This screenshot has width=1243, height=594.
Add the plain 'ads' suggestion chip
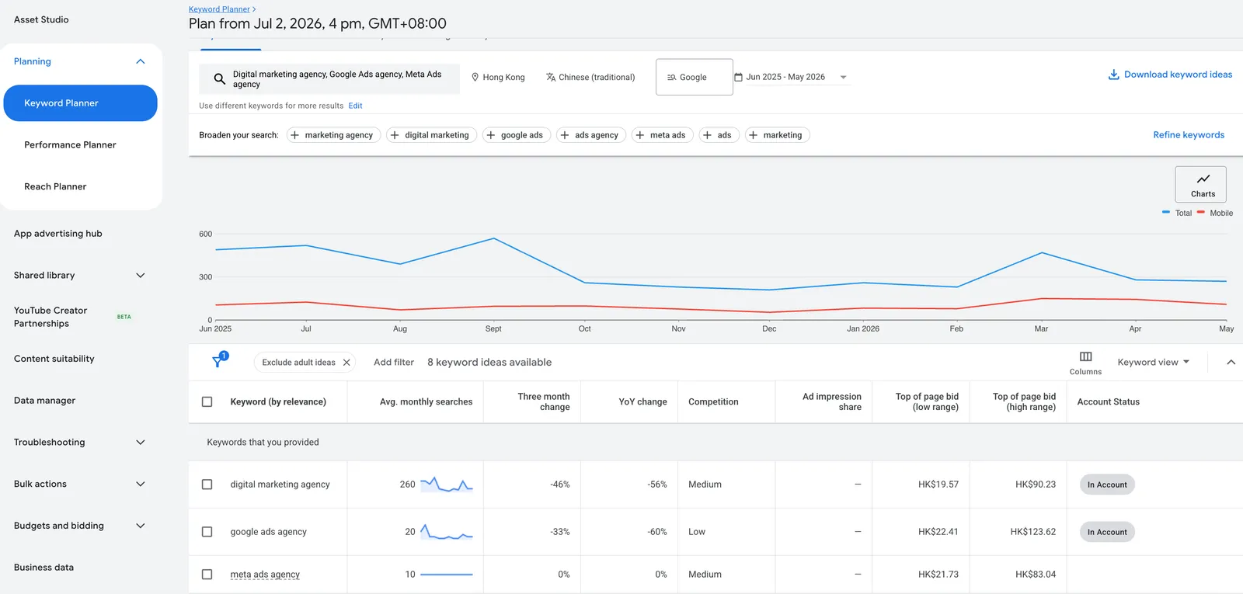(719, 135)
